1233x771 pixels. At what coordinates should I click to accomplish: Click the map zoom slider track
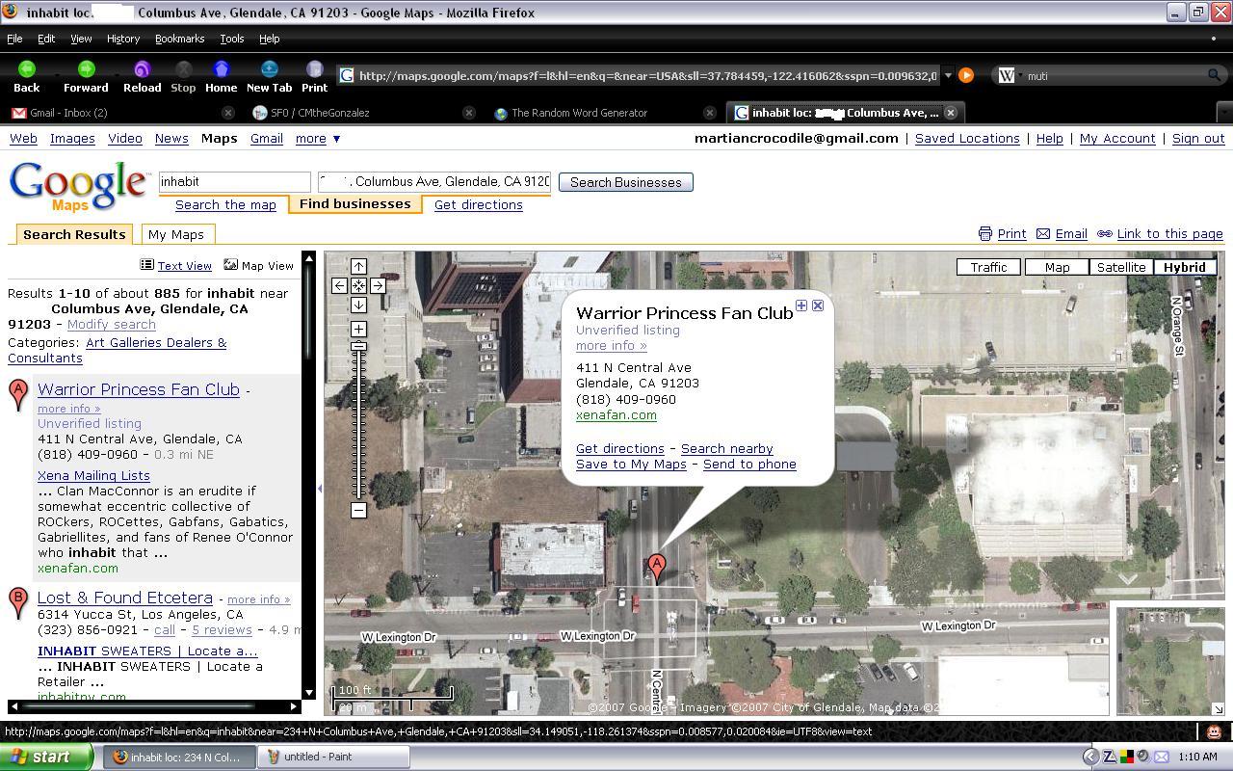[358, 424]
